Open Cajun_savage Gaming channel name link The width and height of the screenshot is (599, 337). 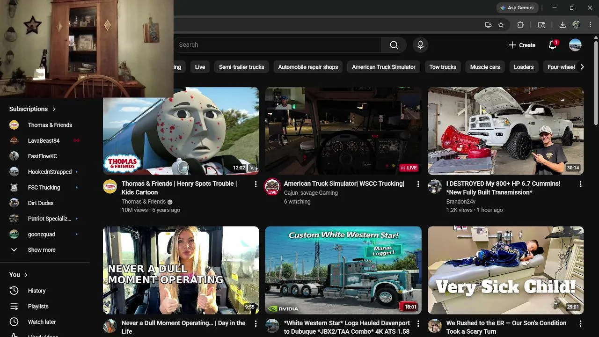click(x=311, y=193)
